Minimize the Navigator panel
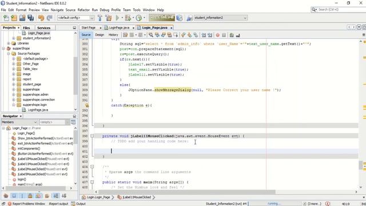Viewport: 366px width, 206px height. coord(74,116)
